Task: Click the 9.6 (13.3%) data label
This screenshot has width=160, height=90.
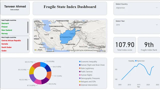Action: tap(52, 84)
